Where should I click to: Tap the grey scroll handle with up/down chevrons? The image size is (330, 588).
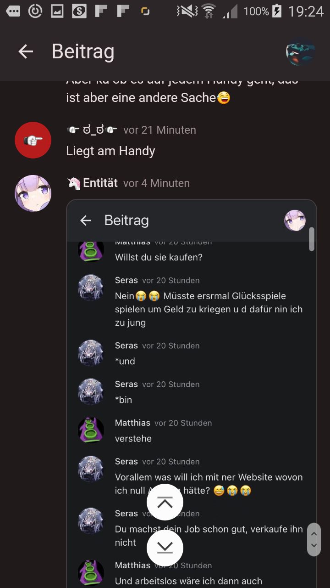tap(314, 539)
